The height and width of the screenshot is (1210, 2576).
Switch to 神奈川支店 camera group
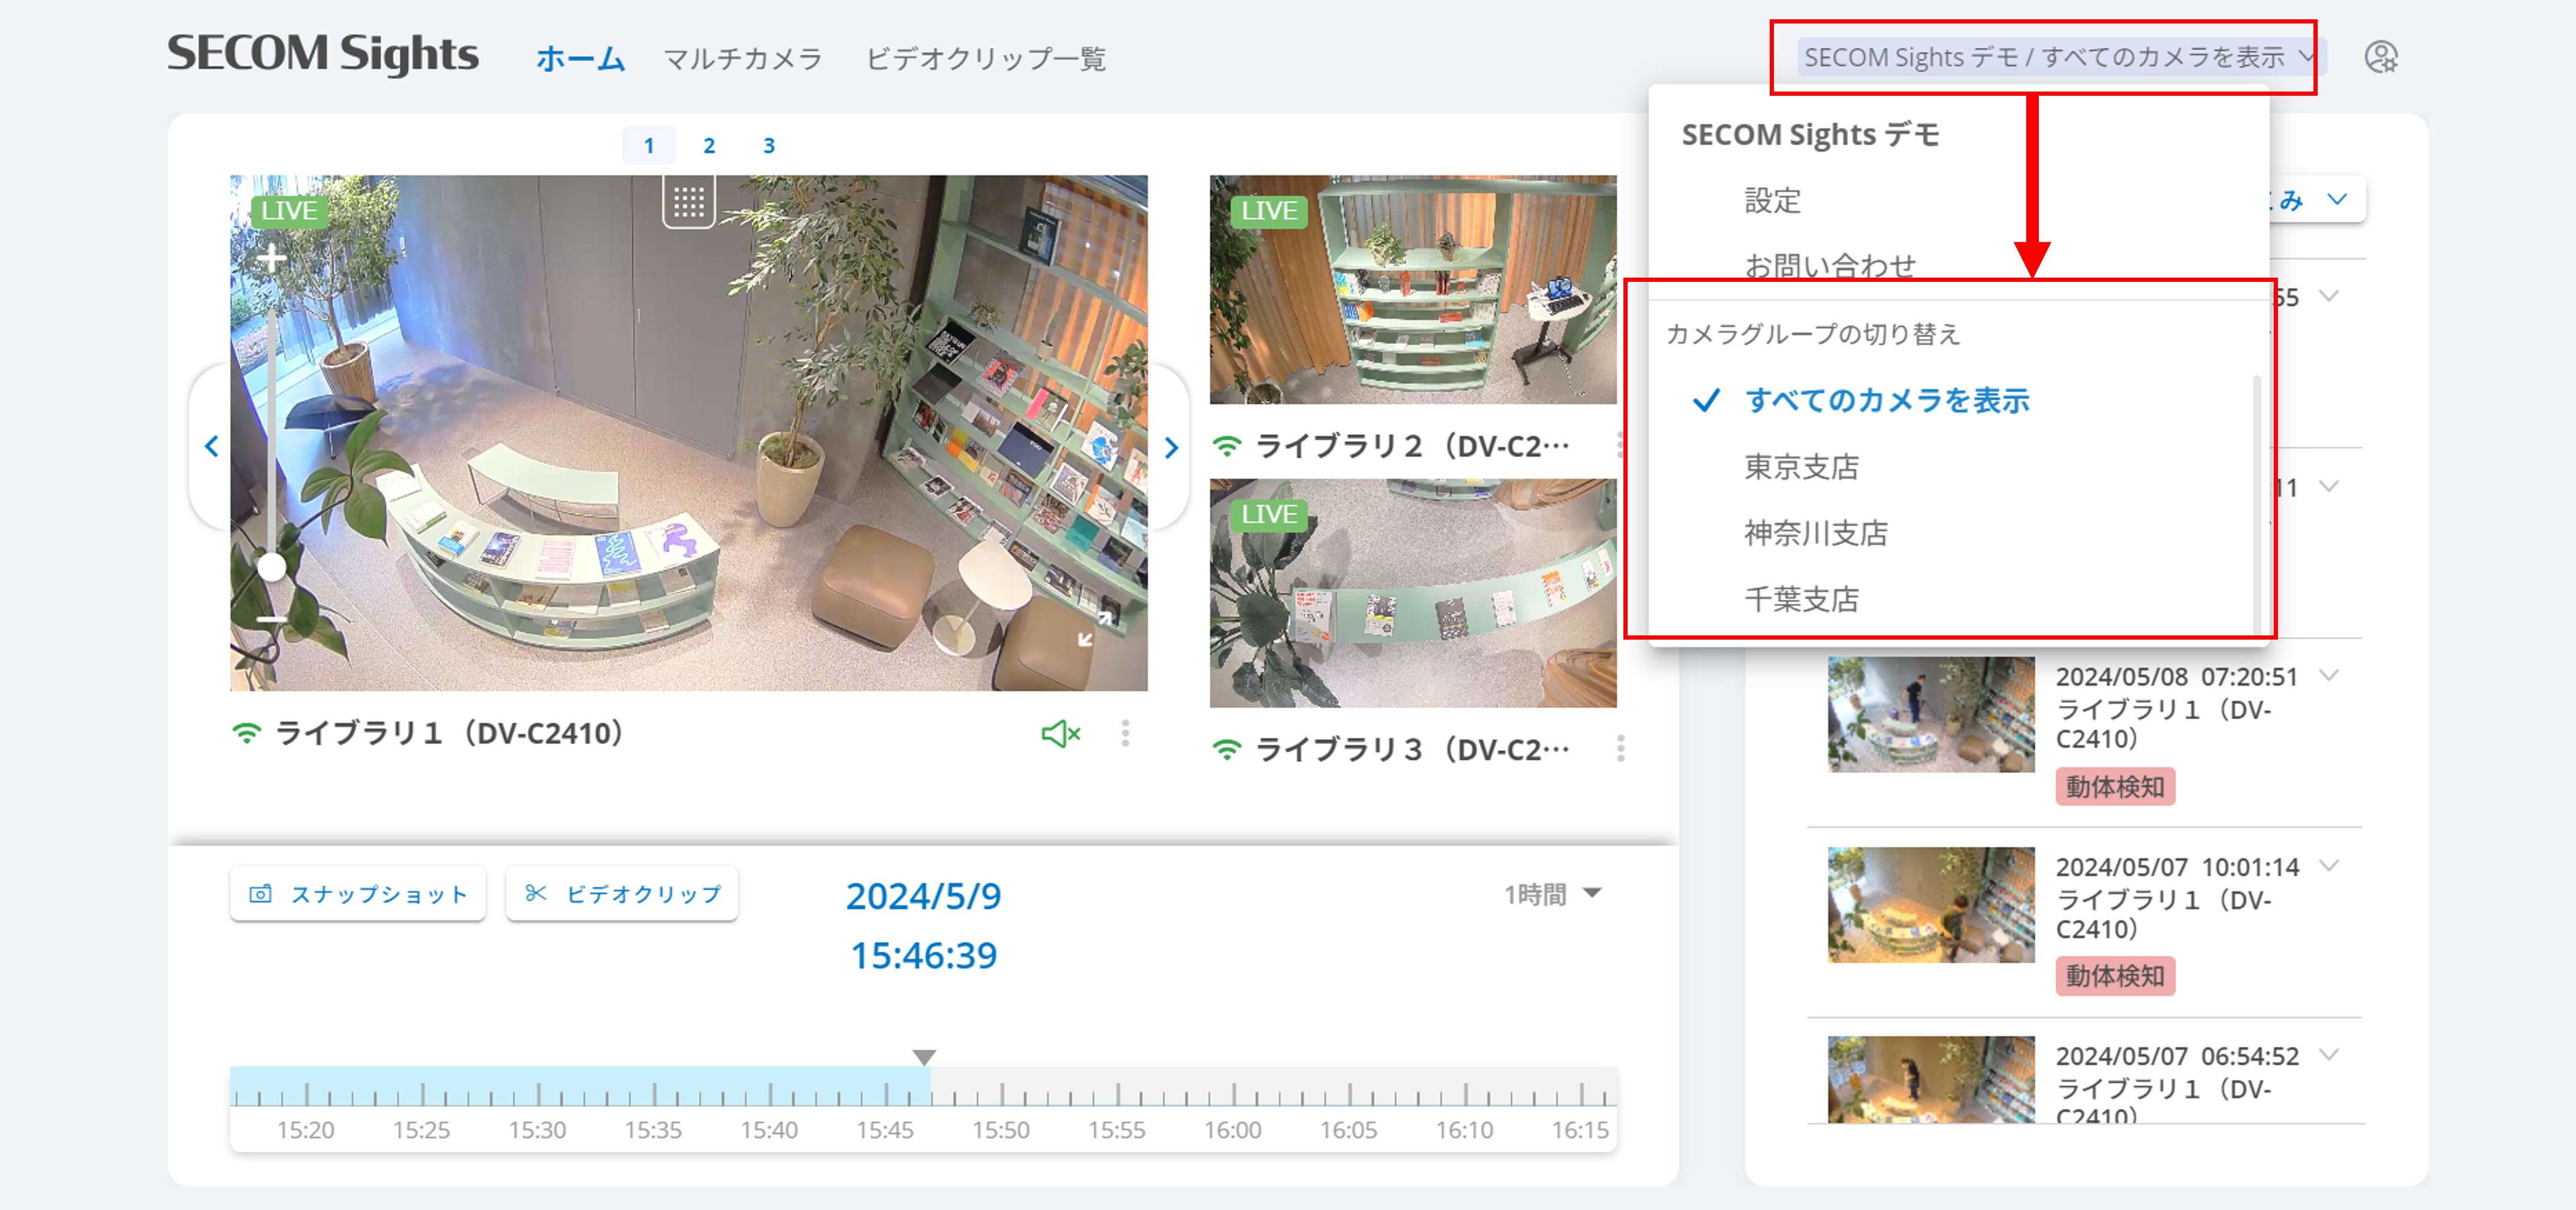pyautogui.click(x=1816, y=533)
